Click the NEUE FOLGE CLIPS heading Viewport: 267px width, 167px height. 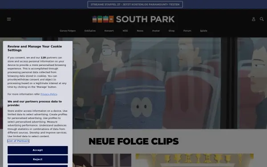coord(133,141)
